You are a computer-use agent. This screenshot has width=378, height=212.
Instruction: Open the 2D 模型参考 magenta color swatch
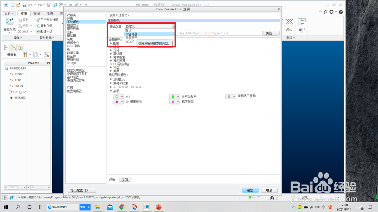click(x=118, y=102)
